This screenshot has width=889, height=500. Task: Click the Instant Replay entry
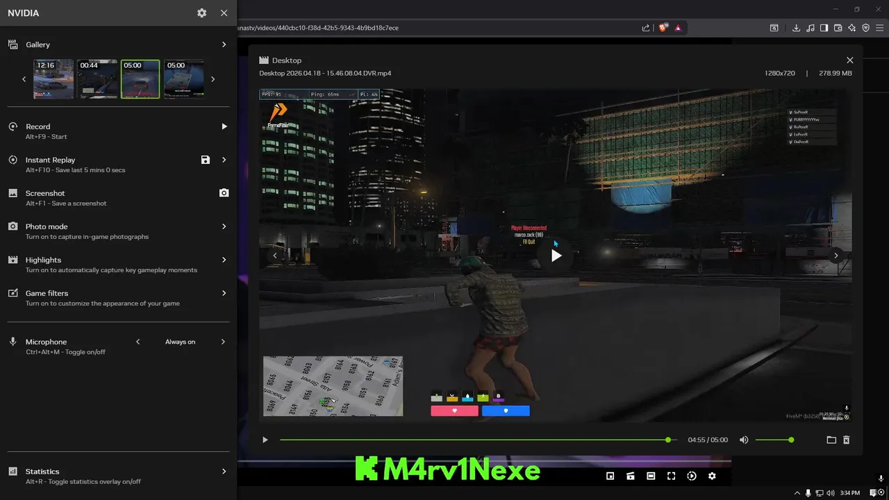pos(118,165)
